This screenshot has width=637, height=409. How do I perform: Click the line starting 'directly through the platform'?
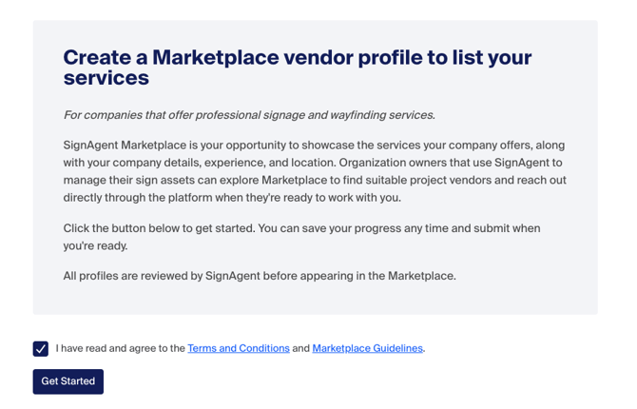[232, 198]
